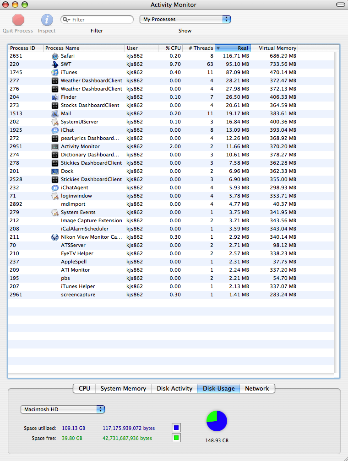Click Safari's 116.71 MB real memory value
The image size is (348, 461).
tap(236, 56)
